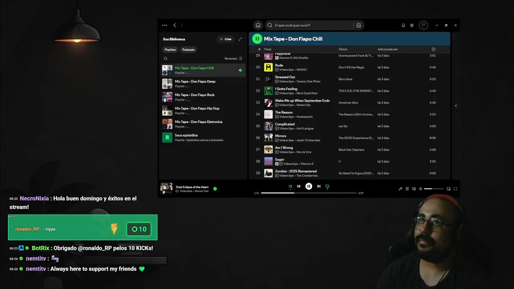Open Seus episódios
Screen dimensions: 514x289
203,137
